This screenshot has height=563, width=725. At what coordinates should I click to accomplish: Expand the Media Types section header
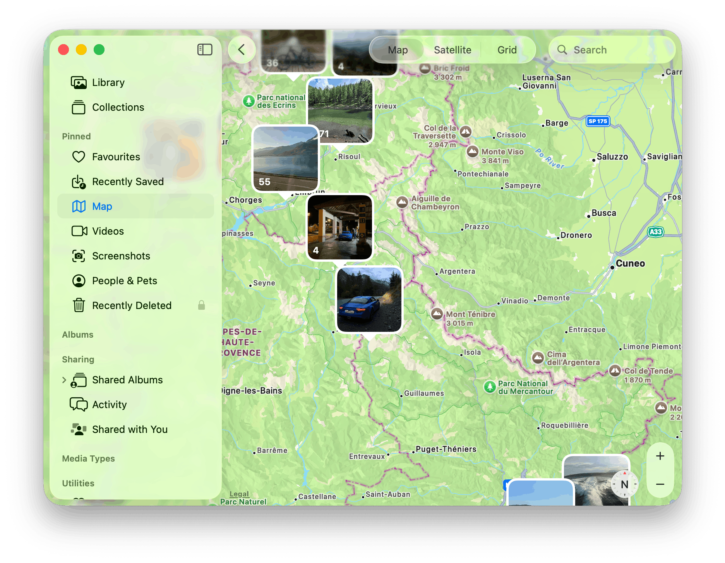point(88,458)
